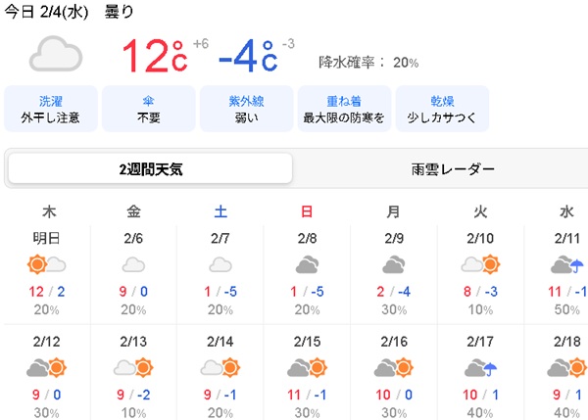Select the 2/7 Saturday forecast column
Viewport: 588px width, 420px height.
point(220,262)
